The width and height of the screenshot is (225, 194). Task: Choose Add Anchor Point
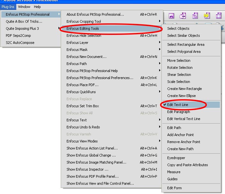tap(191, 135)
